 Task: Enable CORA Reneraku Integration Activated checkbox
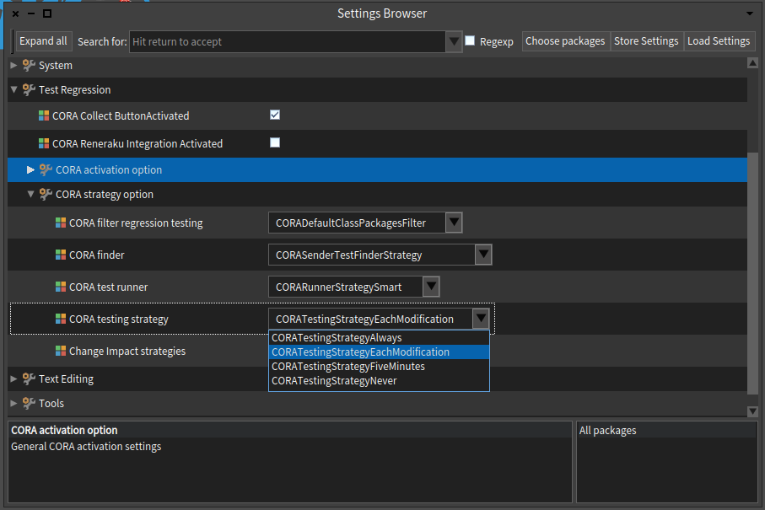tap(275, 142)
